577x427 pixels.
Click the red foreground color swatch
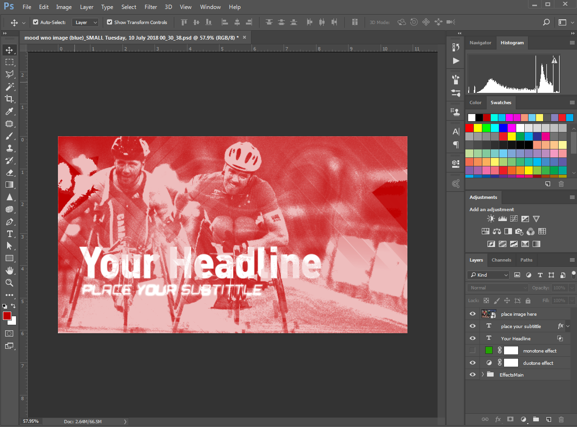click(7, 316)
